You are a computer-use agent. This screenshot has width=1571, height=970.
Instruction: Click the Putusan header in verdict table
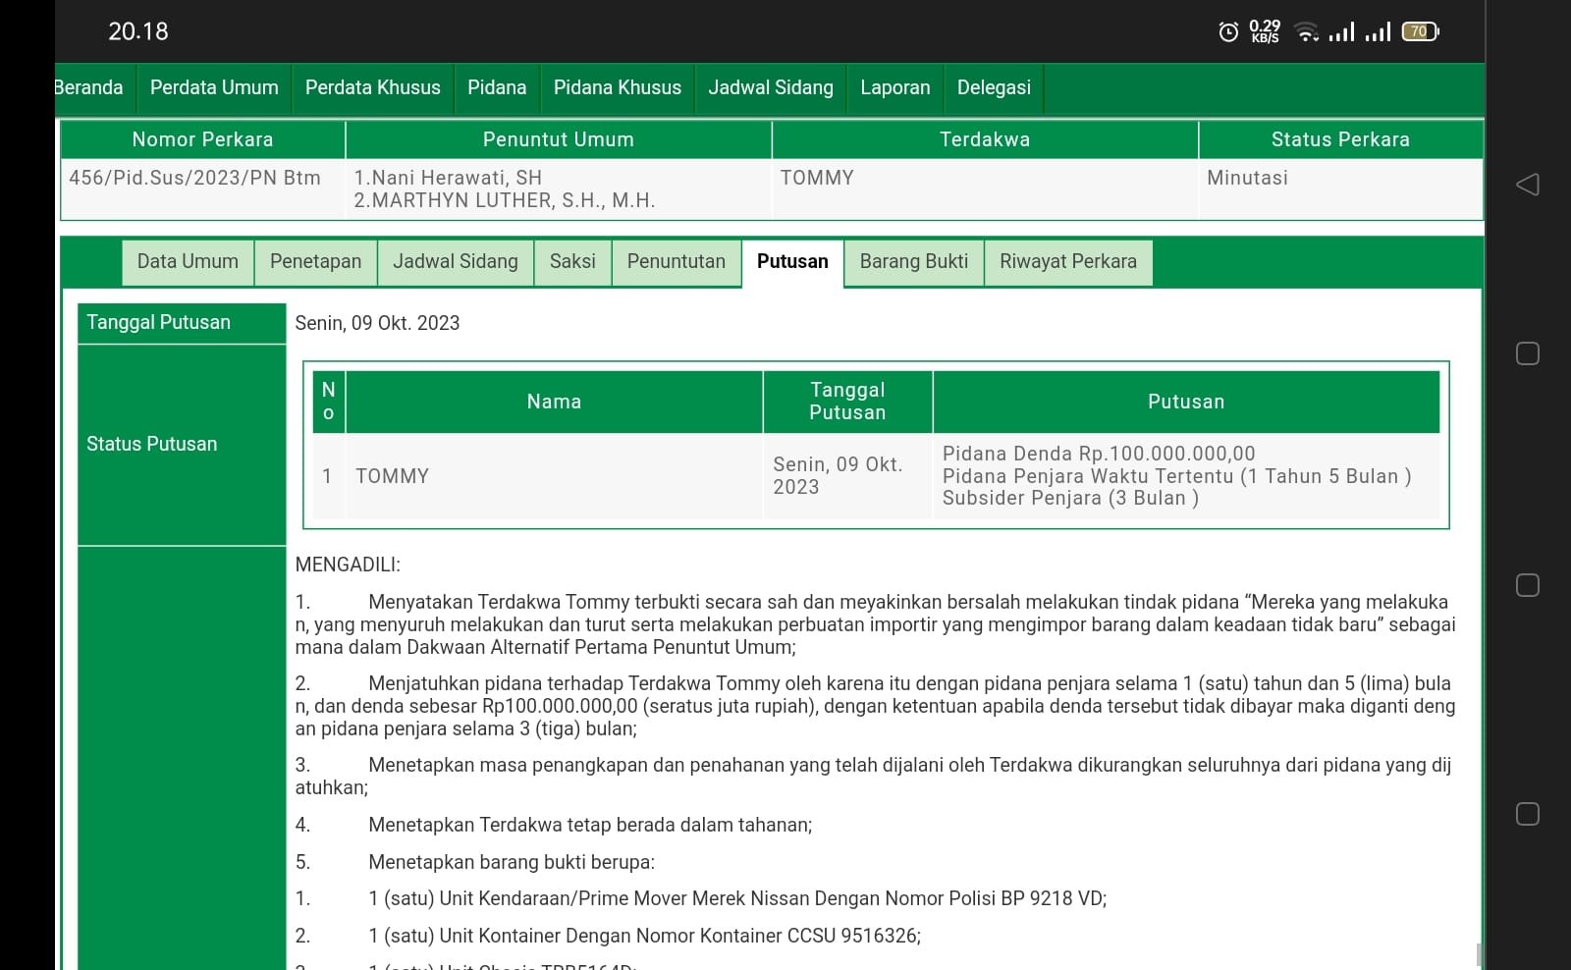point(1186,402)
